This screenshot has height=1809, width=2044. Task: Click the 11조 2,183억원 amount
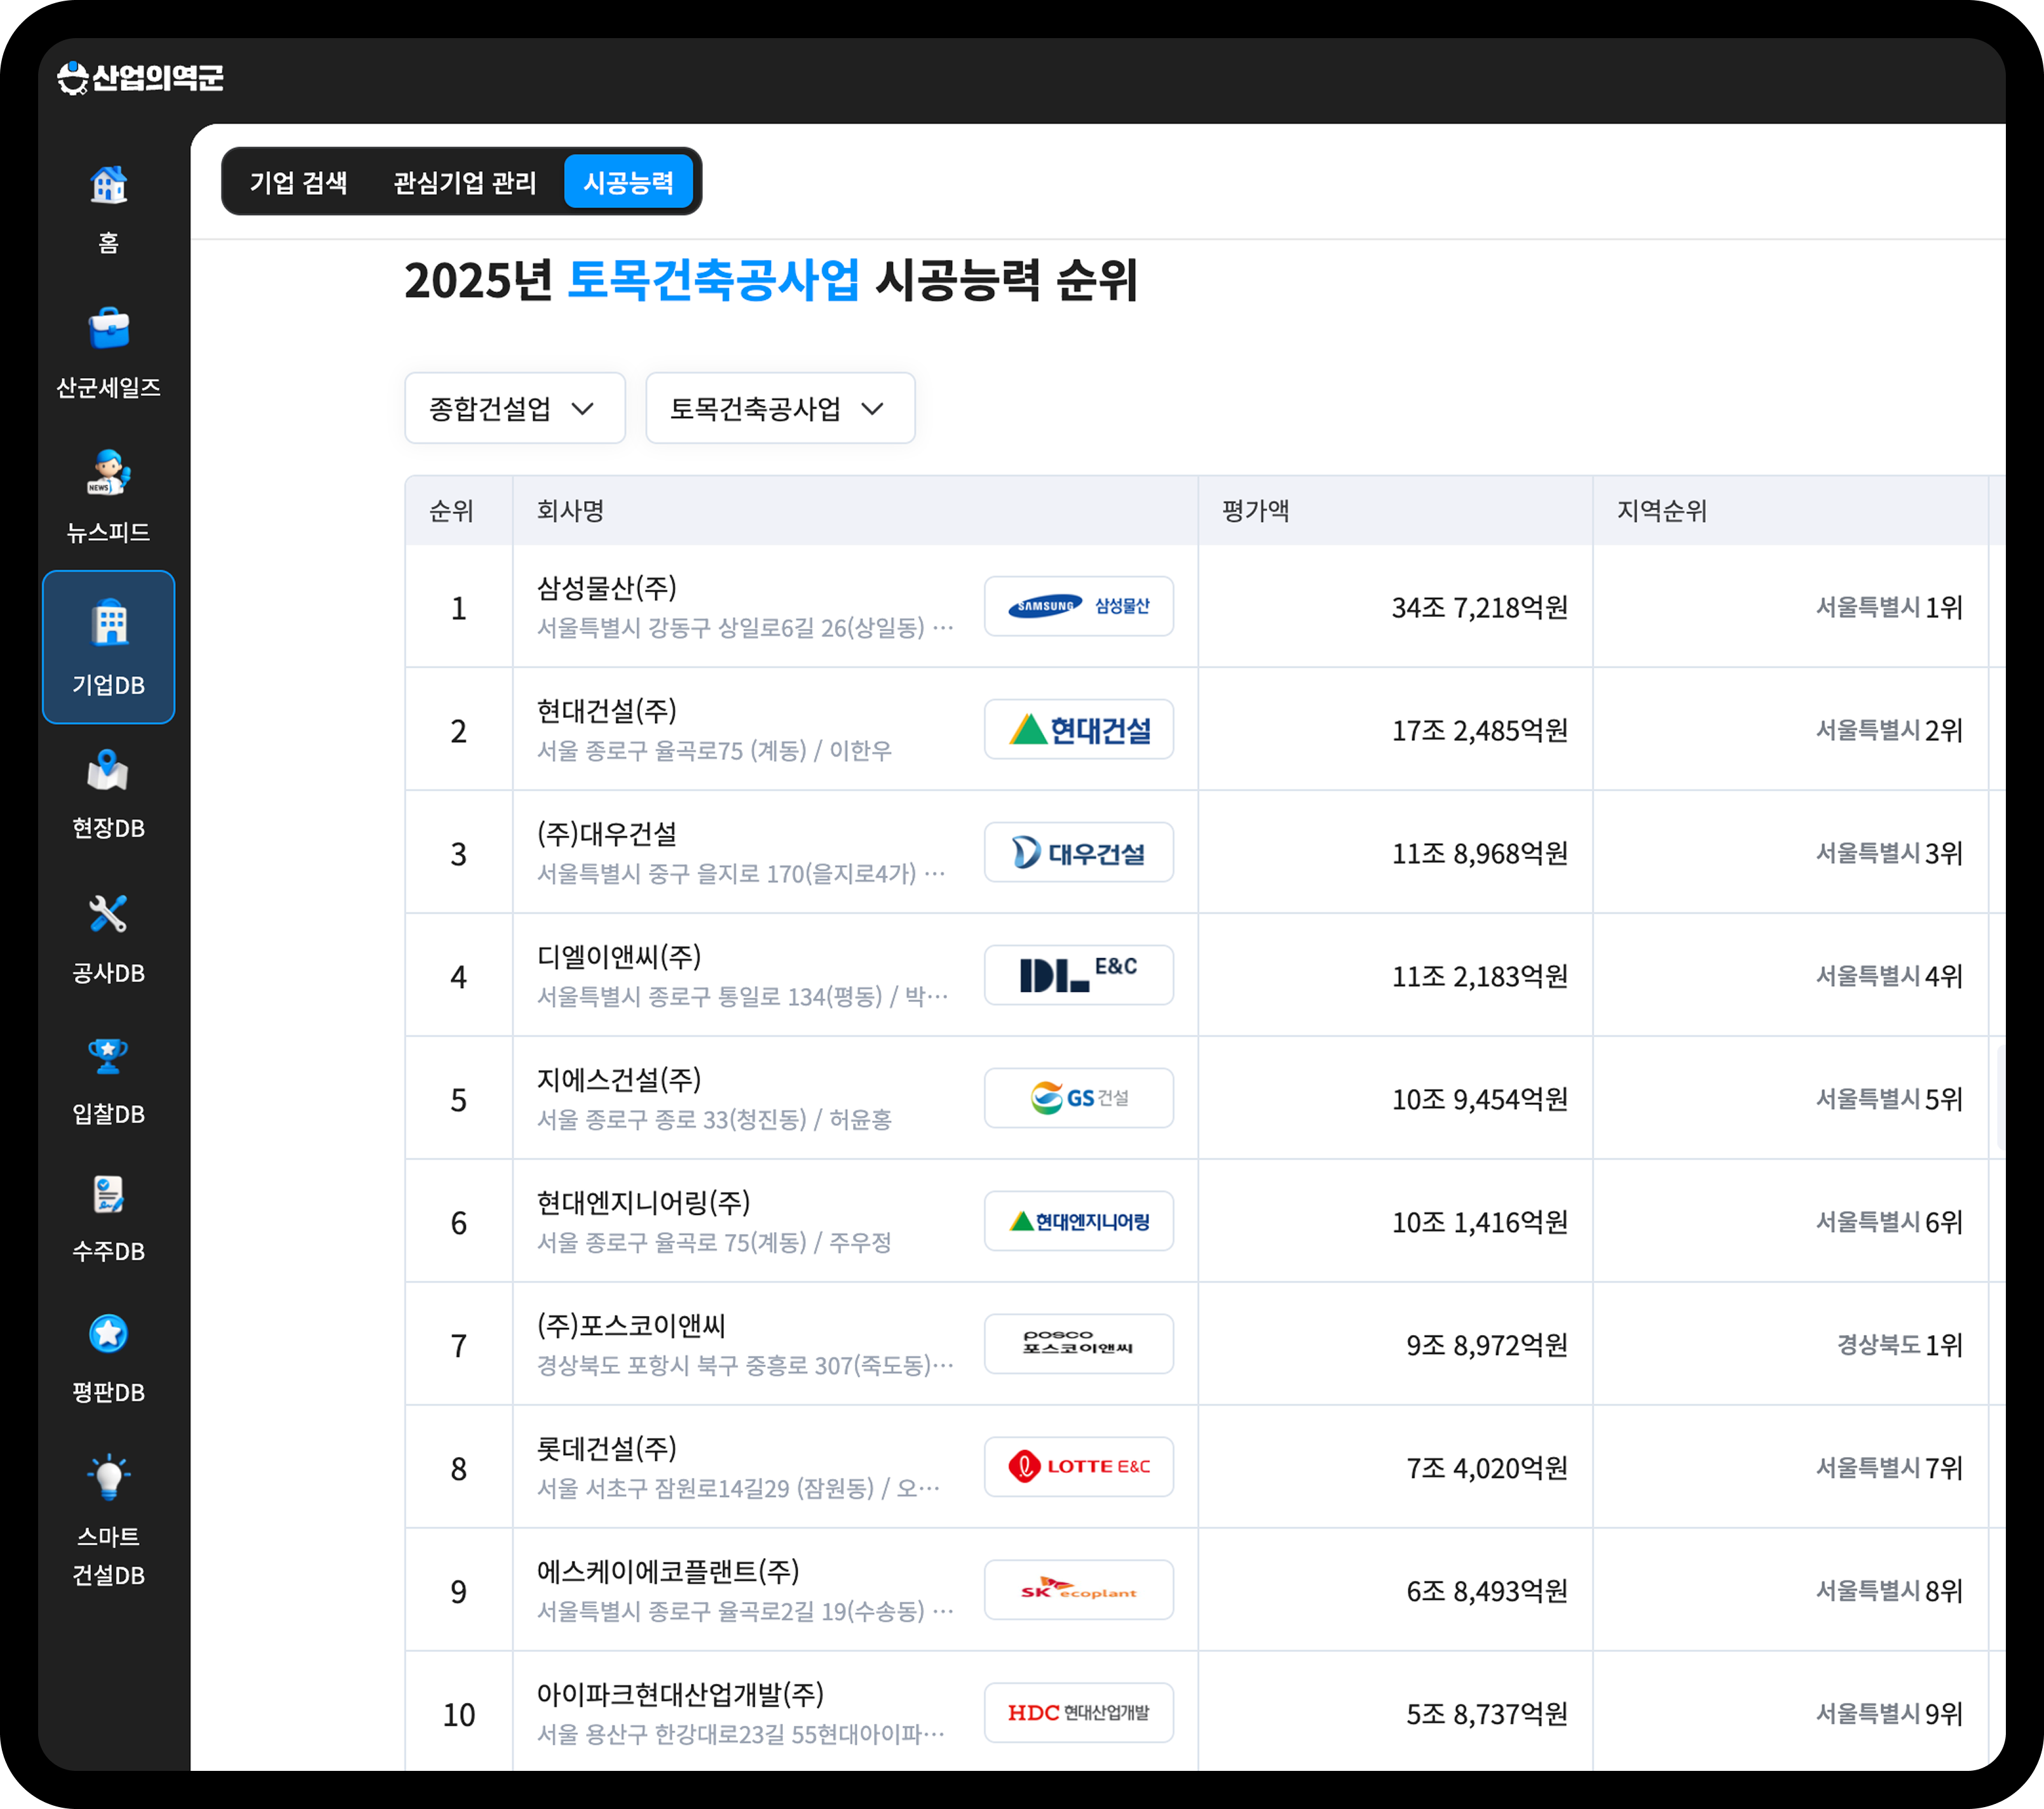[x=1479, y=976]
